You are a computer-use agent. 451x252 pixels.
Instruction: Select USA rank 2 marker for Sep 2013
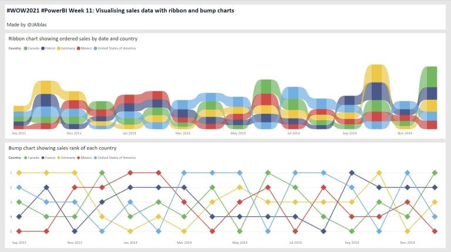click(x=19, y=188)
